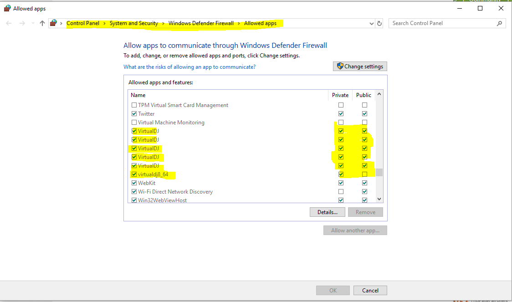
Task: Go to Windows Defender Firewall breadcrumb
Action: 201,23
